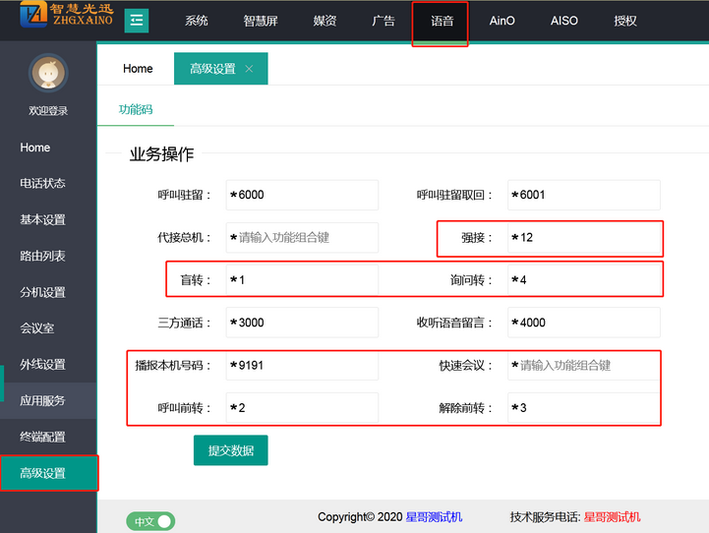Switch to the Home tab
Screen dimensions: 709x533
(138, 69)
